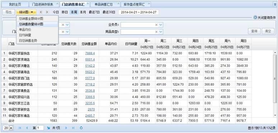Viewport: 278px width, 133px height.
Task: Go to next date range arrow
Action: point(47,12)
